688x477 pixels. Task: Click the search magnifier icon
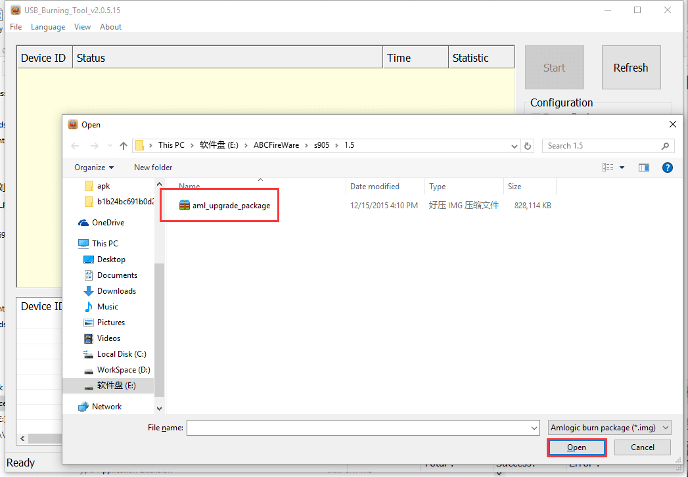[x=665, y=146]
